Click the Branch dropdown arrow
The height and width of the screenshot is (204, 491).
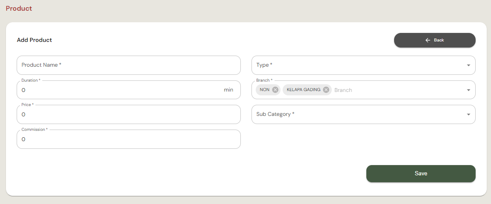tap(468, 90)
